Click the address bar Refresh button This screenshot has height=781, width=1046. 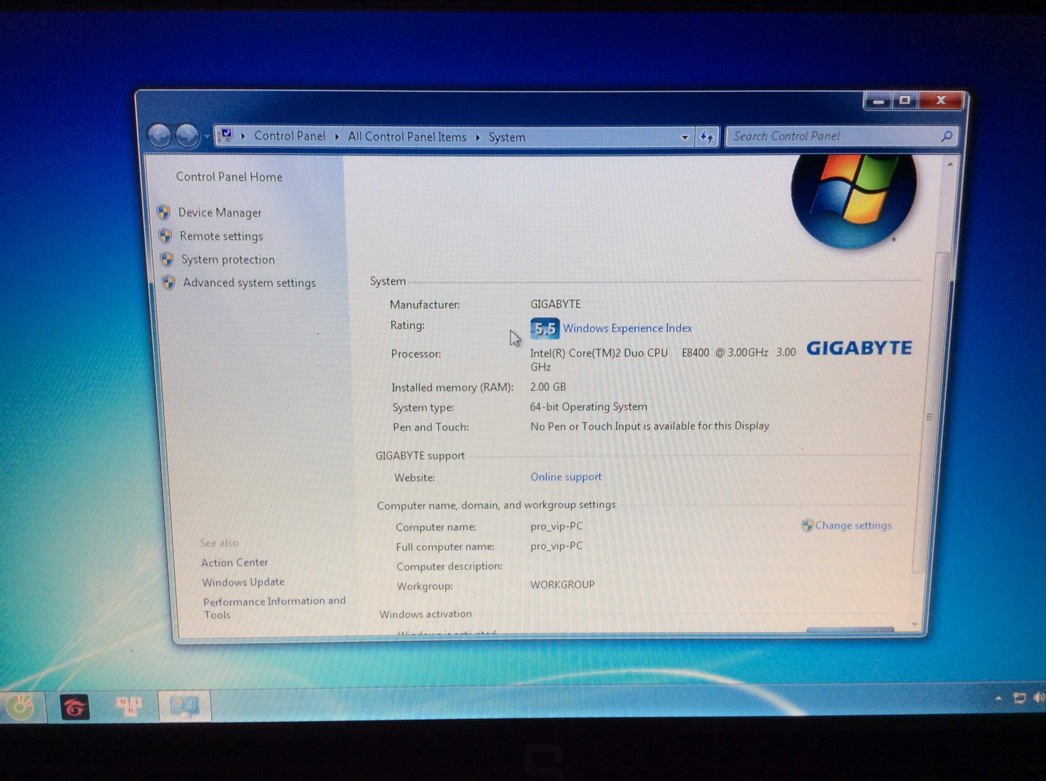coord(707,137)
